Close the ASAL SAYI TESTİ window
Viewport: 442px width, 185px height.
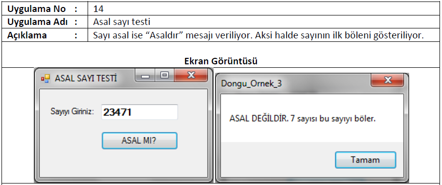(191, 75)
